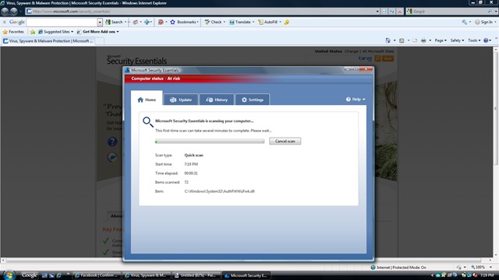Click the Google Toolbar share icon
Image resolution: width=499 pixels, height=280 pixels.
[x=136, y=23]
